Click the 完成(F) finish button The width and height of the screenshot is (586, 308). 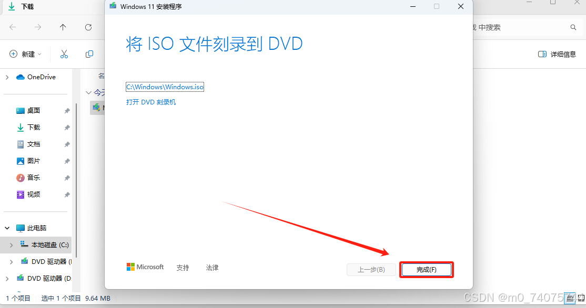point(427,270)
